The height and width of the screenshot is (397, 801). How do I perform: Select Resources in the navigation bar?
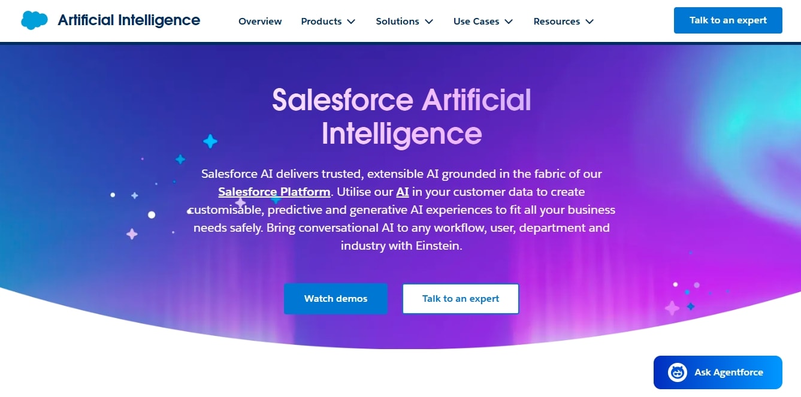[557, 21]
